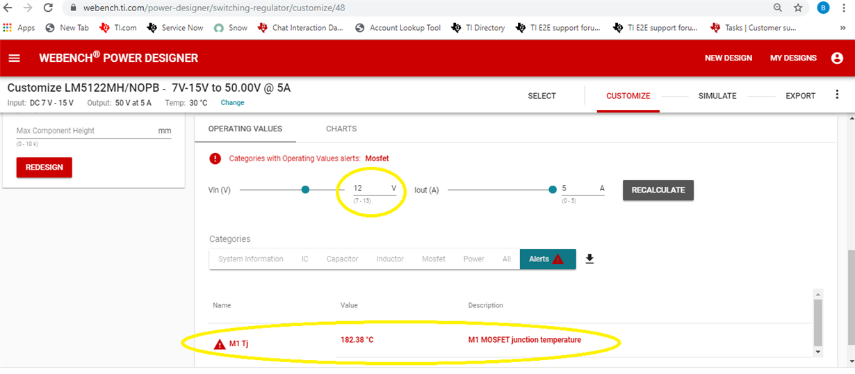Image resolution: width=855 pixels, height=374 pixels.
Task: Open the Account Lookup Tool bookmark
Action: click(398, 28)
